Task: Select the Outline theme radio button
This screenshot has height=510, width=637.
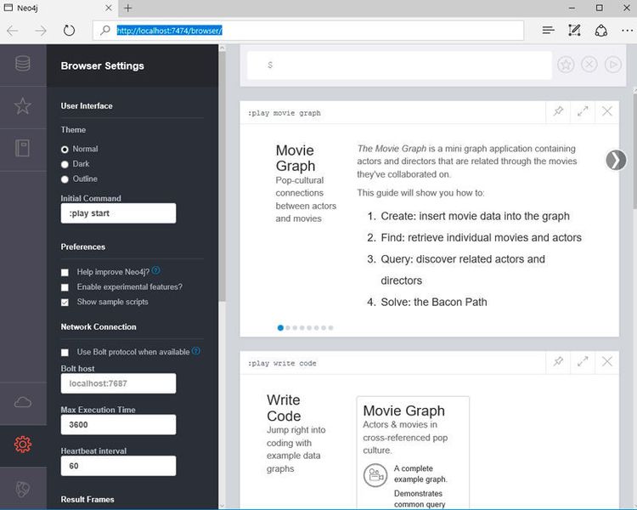Action: click(65, 179)
